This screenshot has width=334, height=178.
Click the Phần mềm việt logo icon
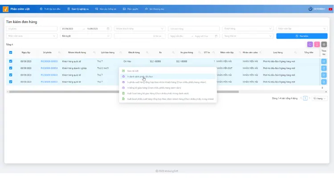click(5, 9)
